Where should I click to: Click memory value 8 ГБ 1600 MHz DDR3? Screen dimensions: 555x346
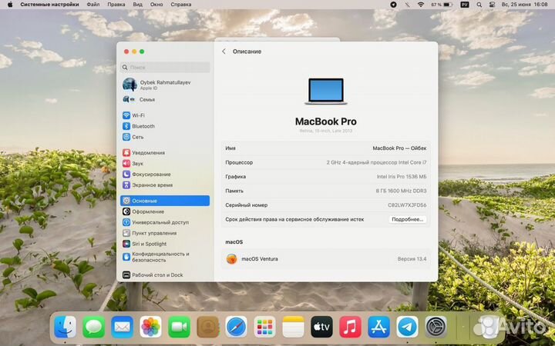pos(401,191)
